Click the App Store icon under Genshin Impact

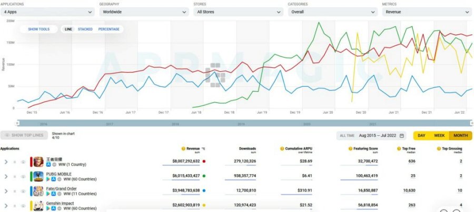[54, 208]
